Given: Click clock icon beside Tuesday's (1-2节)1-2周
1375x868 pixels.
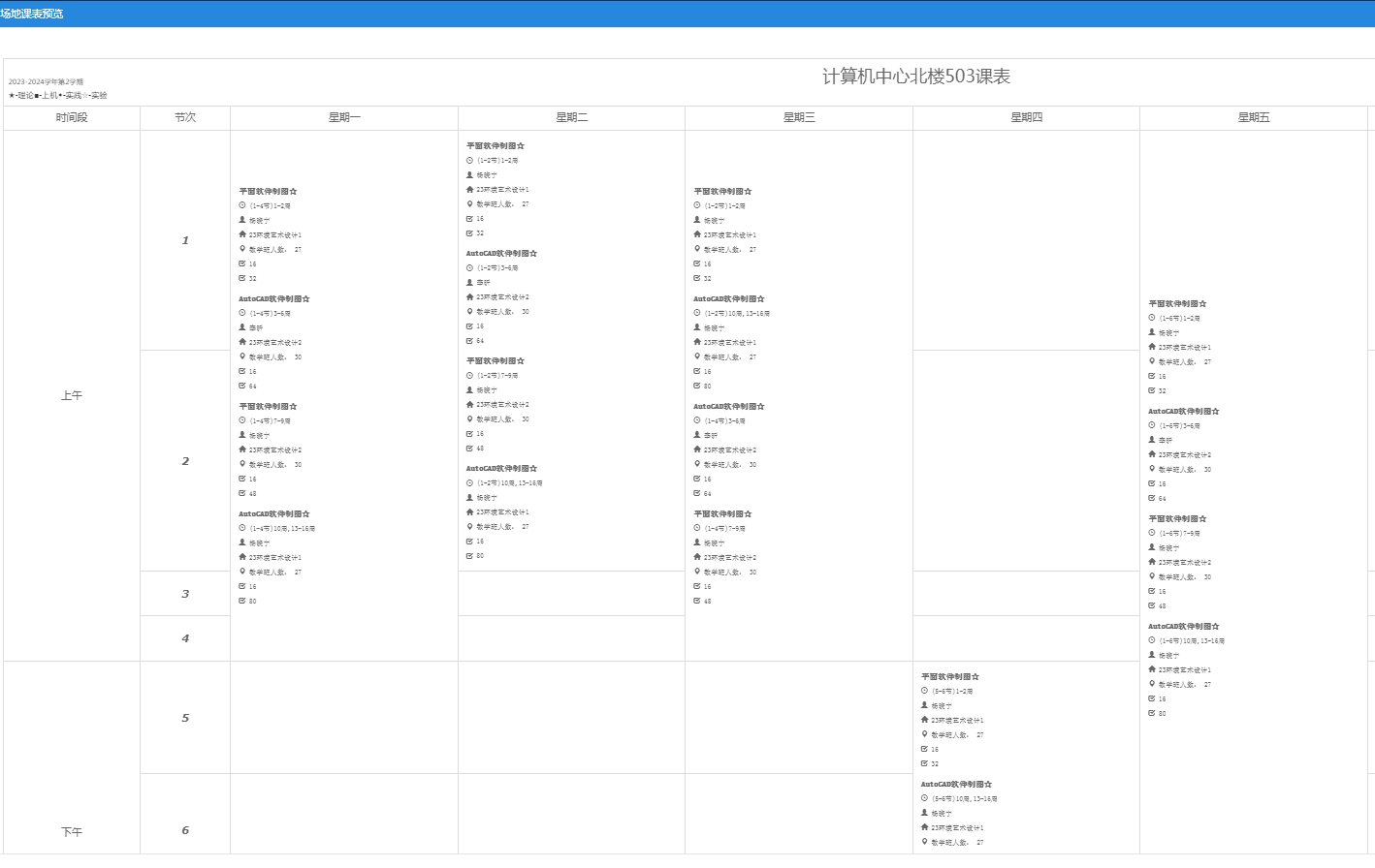Looking at the screenshot, I should [x=469, y=160].
